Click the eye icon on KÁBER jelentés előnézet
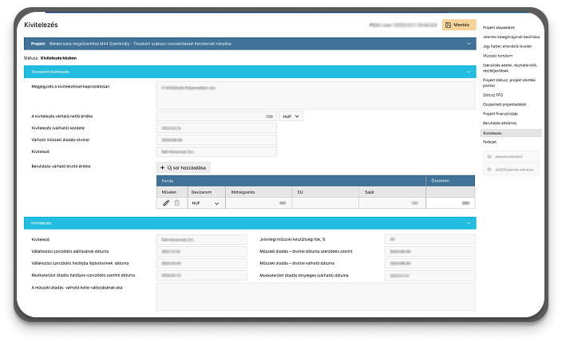562x342 pixels. tap(489, 170)
